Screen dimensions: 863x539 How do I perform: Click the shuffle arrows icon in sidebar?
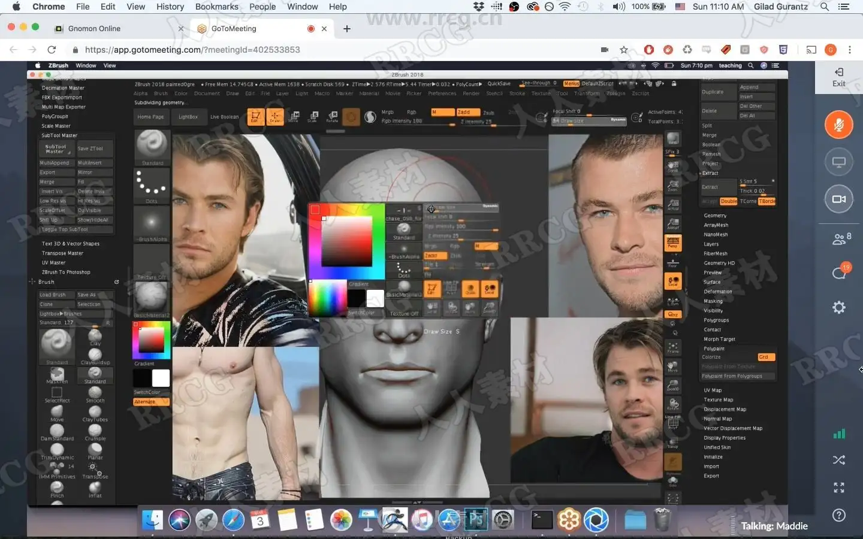839,460
